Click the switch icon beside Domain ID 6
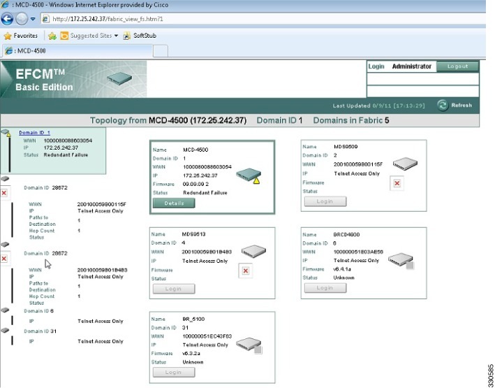The height and width of the screenshot is (388, 495). click(5, 310)
